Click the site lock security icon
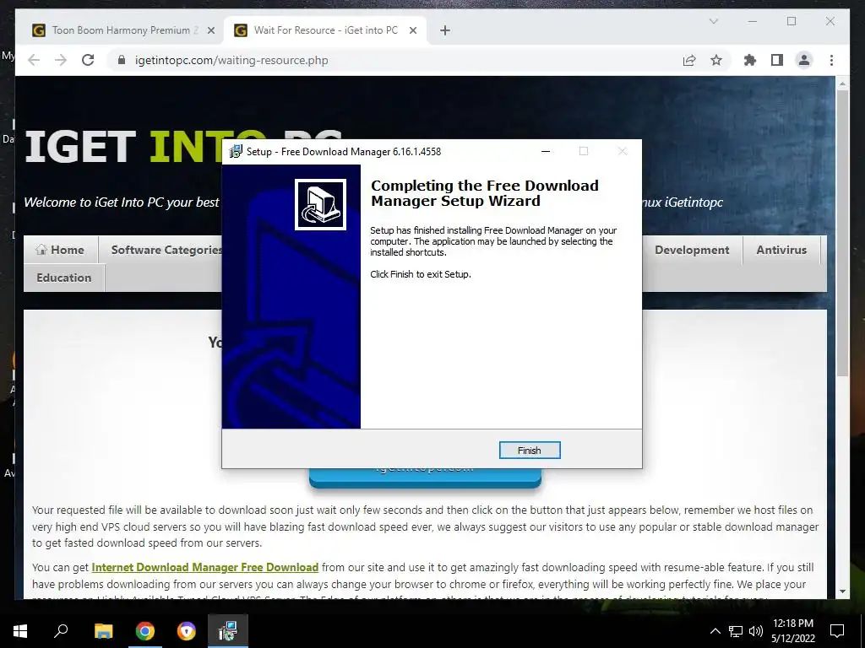Image resolution: width=865 pixels, height=648 pixels. (122, 60)
